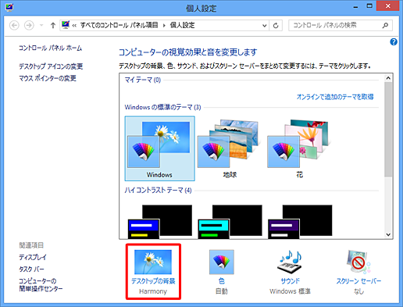Open マウス ポインターの変更 link

coord(48,78)
